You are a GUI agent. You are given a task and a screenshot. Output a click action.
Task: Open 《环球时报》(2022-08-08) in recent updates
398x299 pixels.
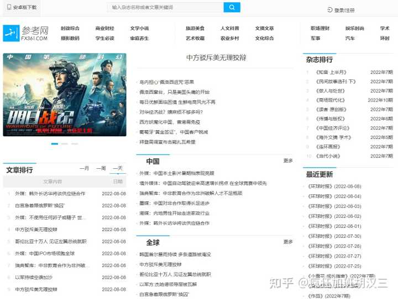pyautogui.click(x=334, y=186)
